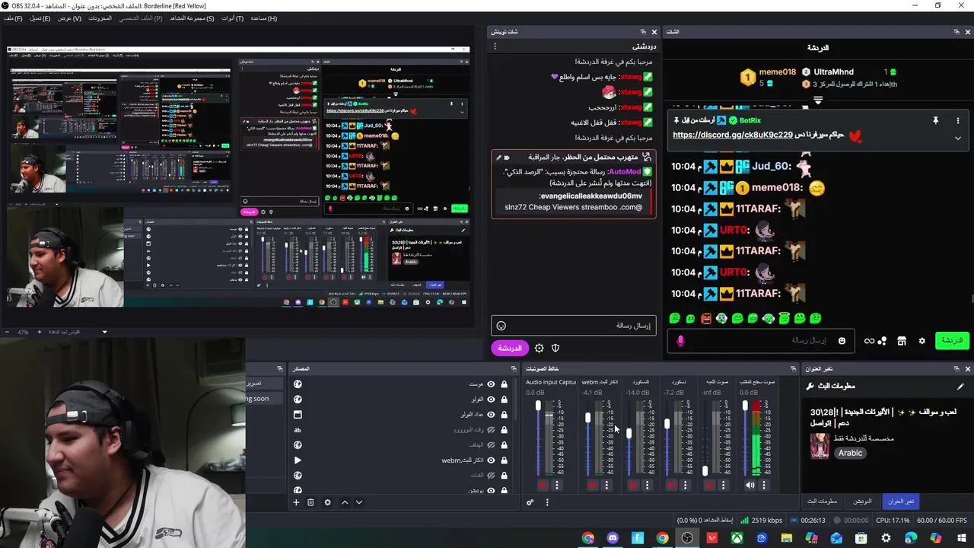Open source properties gear under the sources list
This screenshot has width=974, height=548.
(x=328, y=502)
